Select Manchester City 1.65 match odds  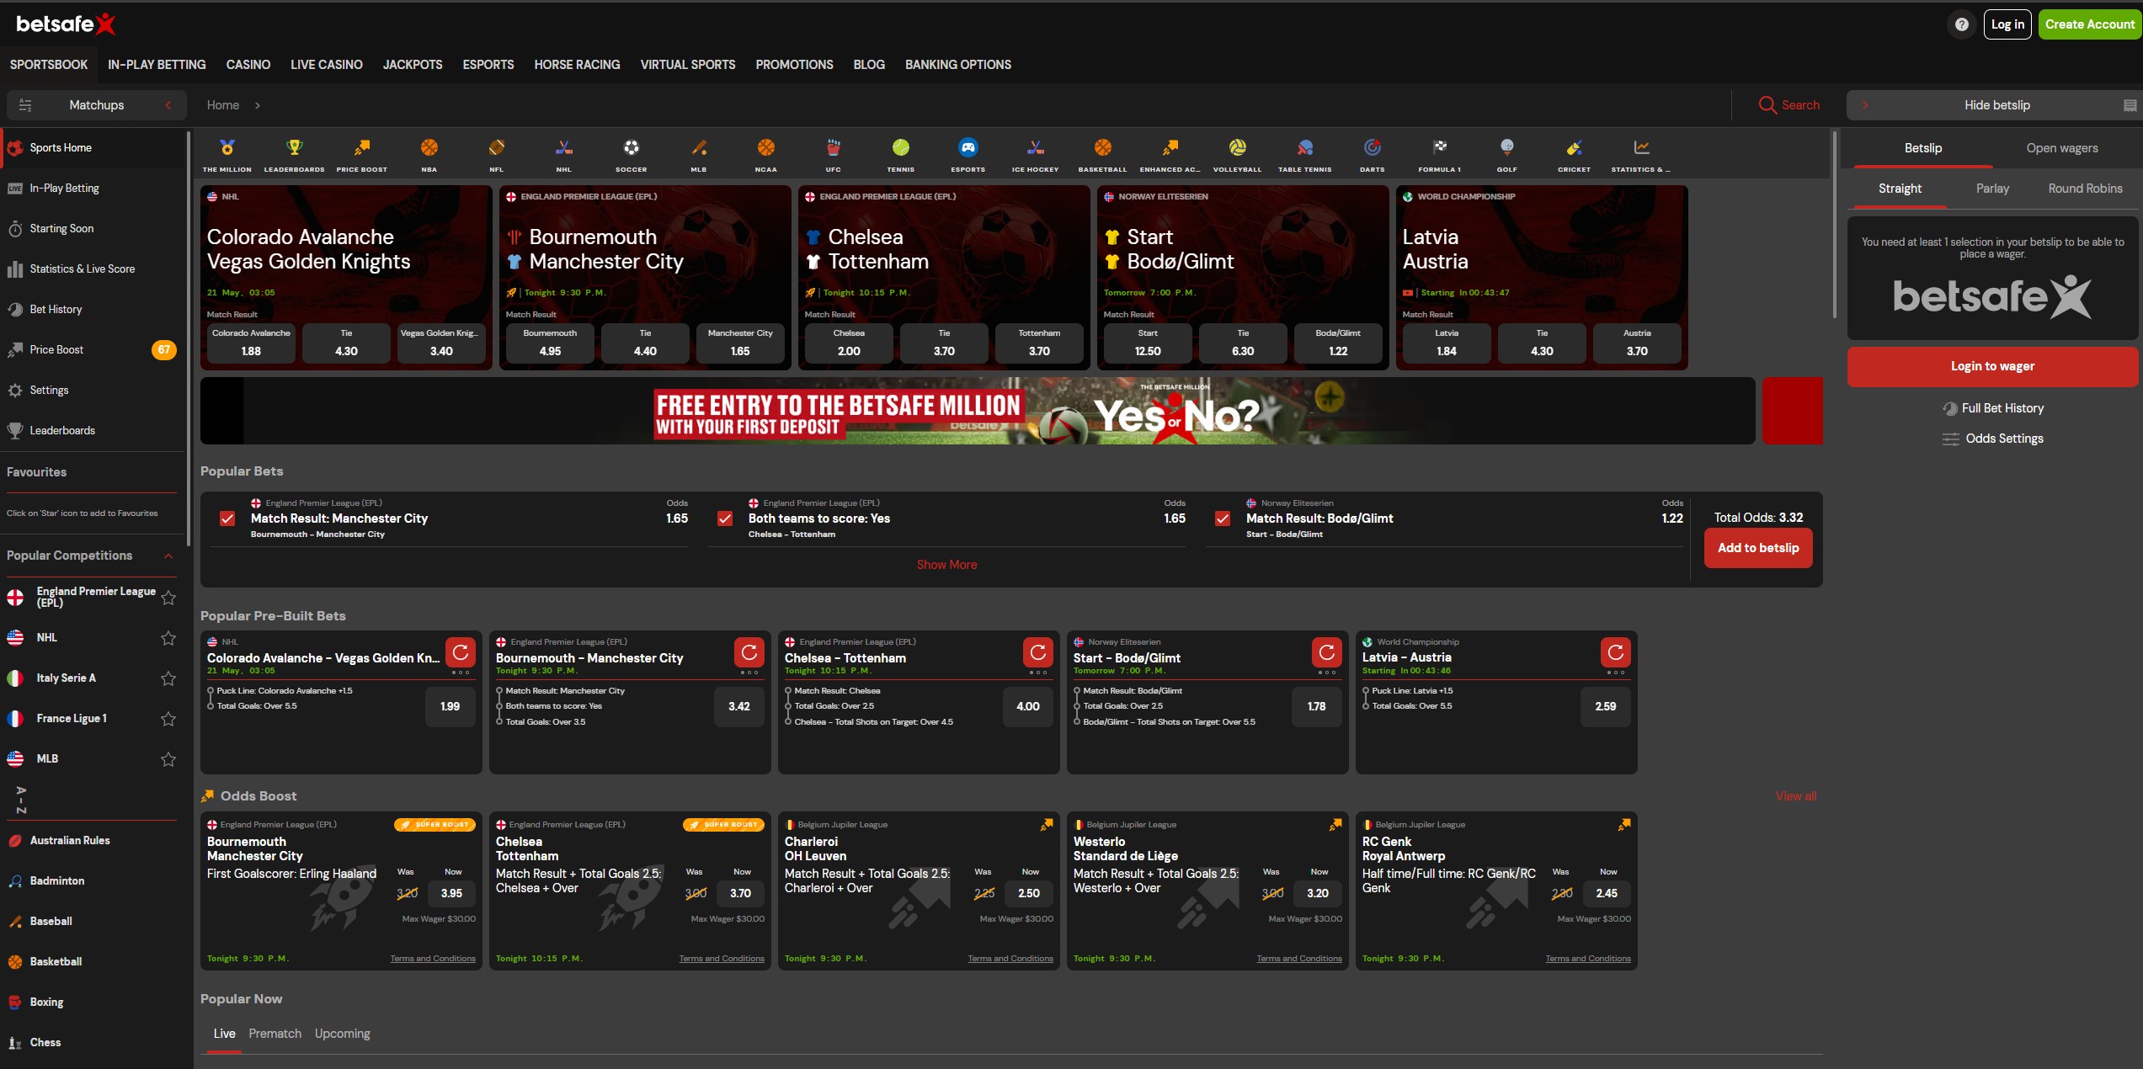coord(740,343)
